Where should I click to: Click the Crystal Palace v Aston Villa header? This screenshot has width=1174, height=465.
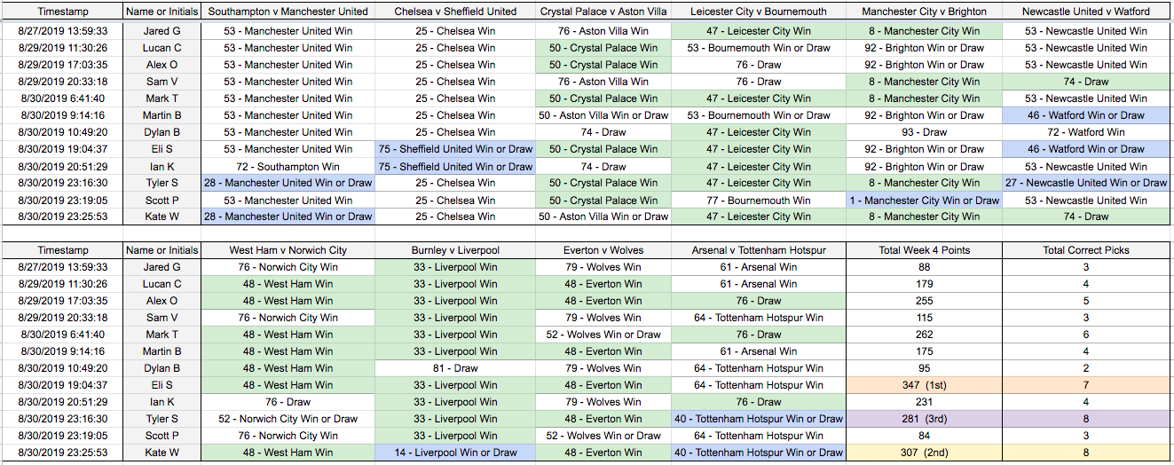click(x=603, y=12)
